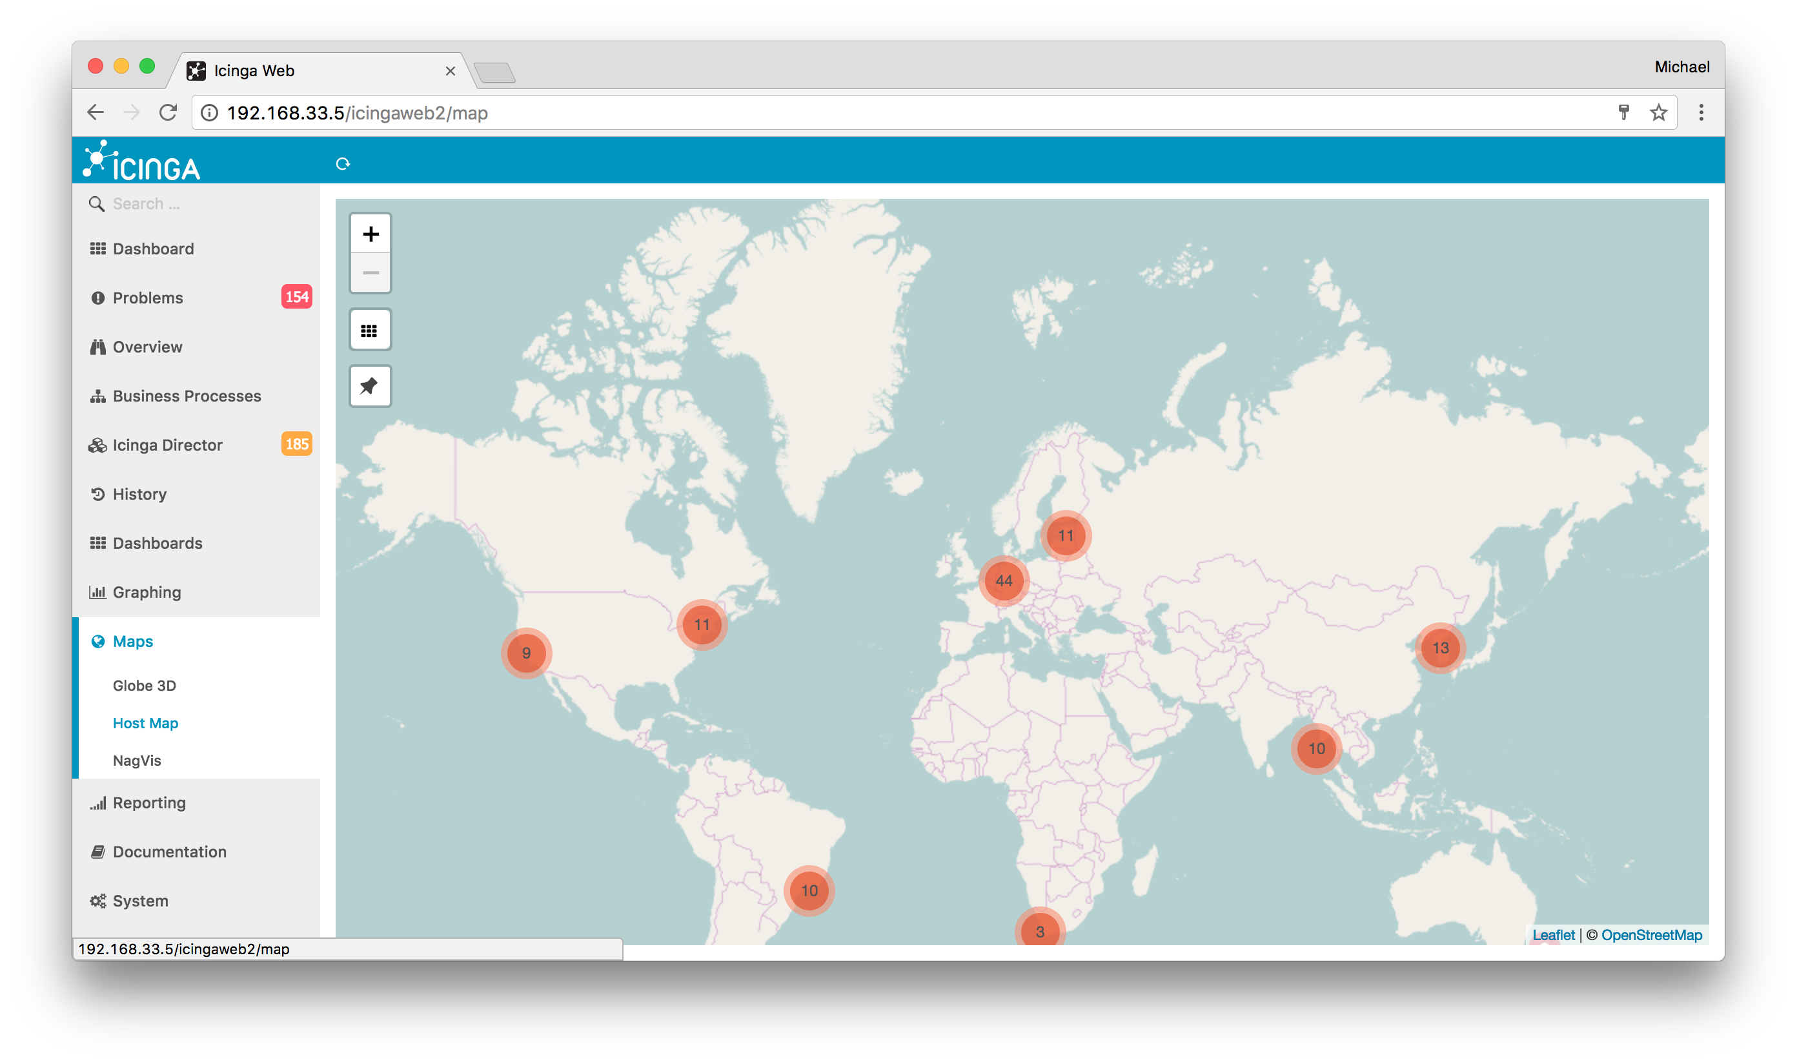Click the North America east cluster 11

click(x=702, y=625)
